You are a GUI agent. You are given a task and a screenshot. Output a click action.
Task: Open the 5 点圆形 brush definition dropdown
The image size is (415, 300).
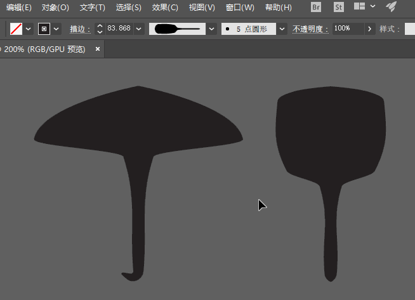click(282, 29)
